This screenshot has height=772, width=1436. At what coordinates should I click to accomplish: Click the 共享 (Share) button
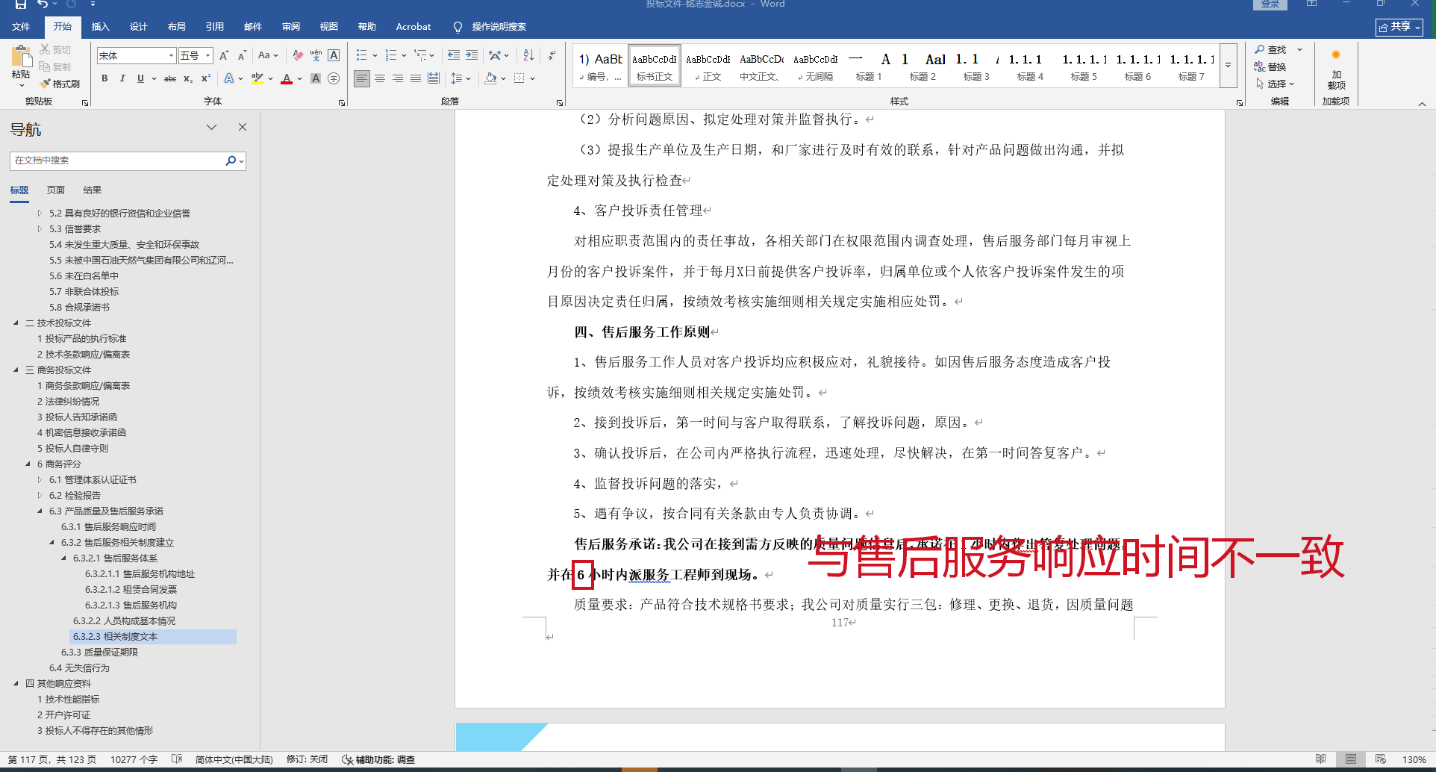pyautogui.click(x=1399, y=27)
